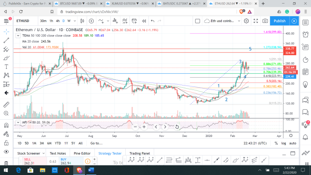Switch to the Strategy Tester tab
The height and width of the screenshot is (175, 311).
point(110,154)
